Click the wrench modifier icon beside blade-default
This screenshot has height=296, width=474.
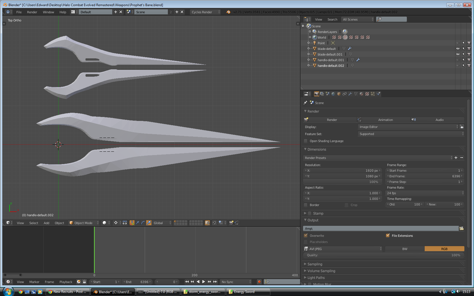[350, 48]
